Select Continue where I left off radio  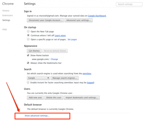click(28, 35)
